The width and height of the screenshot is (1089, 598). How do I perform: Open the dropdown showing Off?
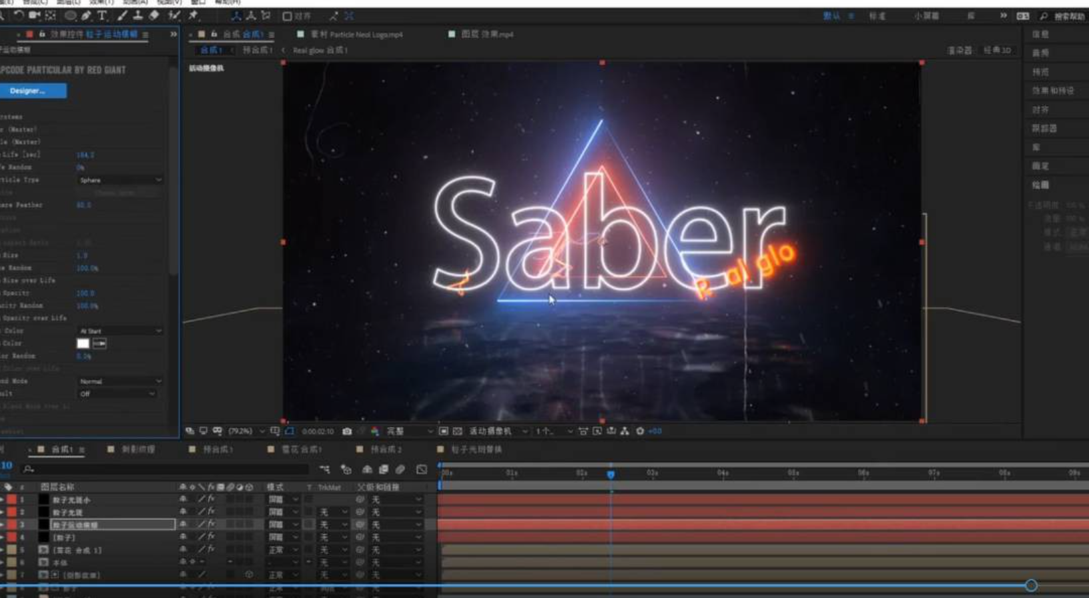pyautogui.click(x=117, y=394)
